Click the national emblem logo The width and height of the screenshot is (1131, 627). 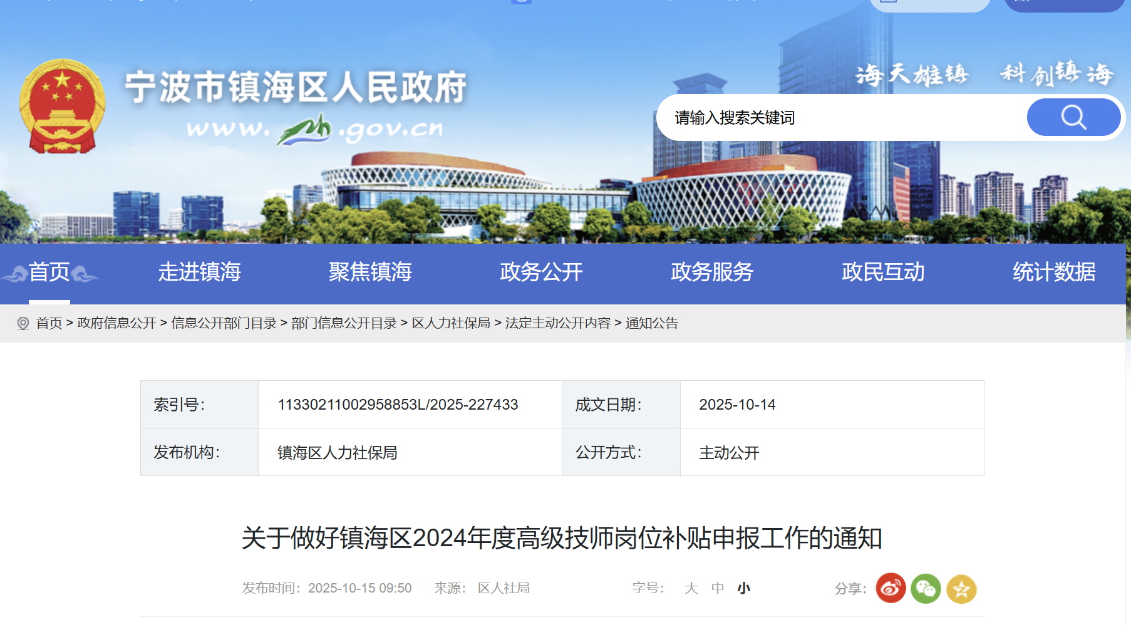tap(62, 106)
